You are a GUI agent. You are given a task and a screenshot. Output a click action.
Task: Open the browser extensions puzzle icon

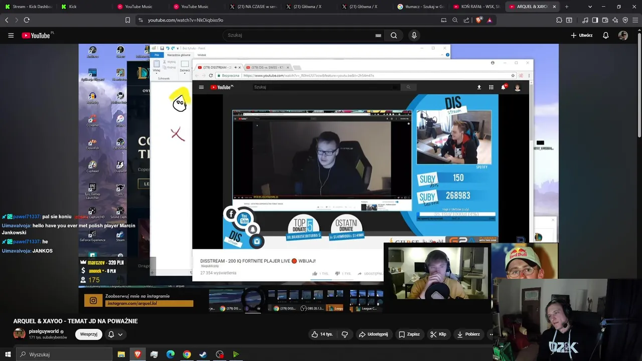pyautogui.click(x=559, y=20)
